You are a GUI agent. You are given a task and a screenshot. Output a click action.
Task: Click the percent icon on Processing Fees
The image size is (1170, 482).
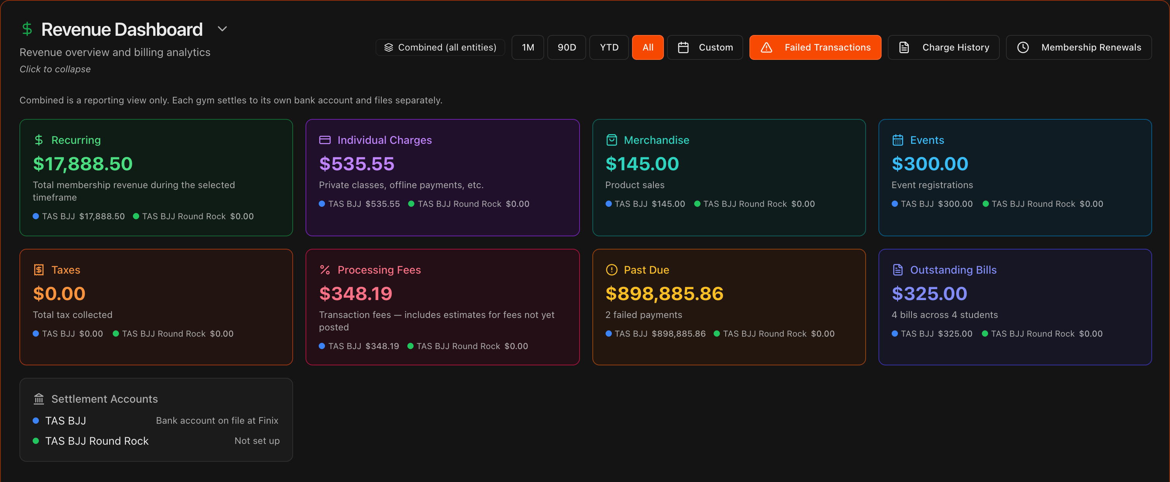point(325,270)
